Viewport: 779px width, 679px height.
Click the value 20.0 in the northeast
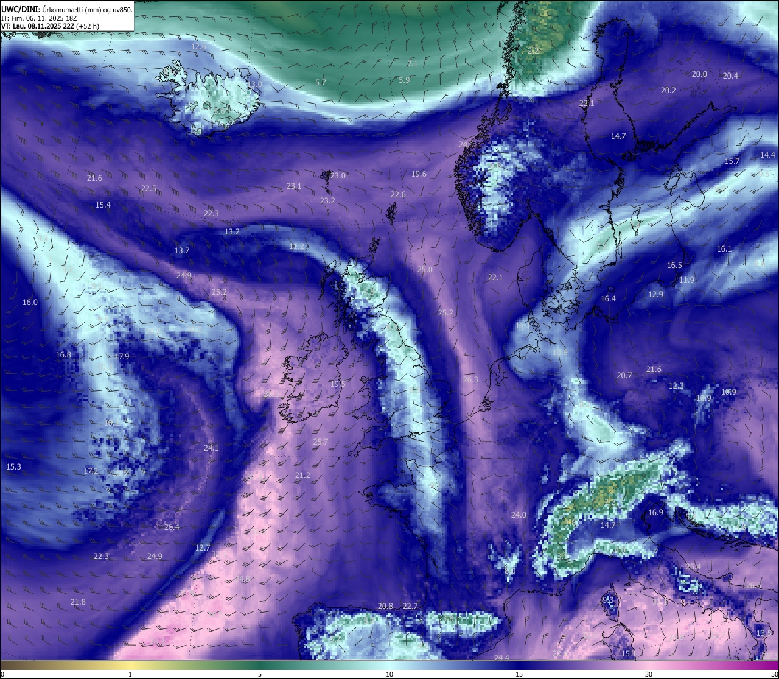click(699, 74)
